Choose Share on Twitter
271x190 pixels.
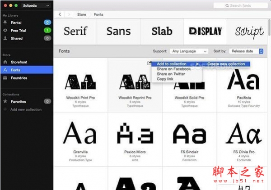click(x=171, y=74)
